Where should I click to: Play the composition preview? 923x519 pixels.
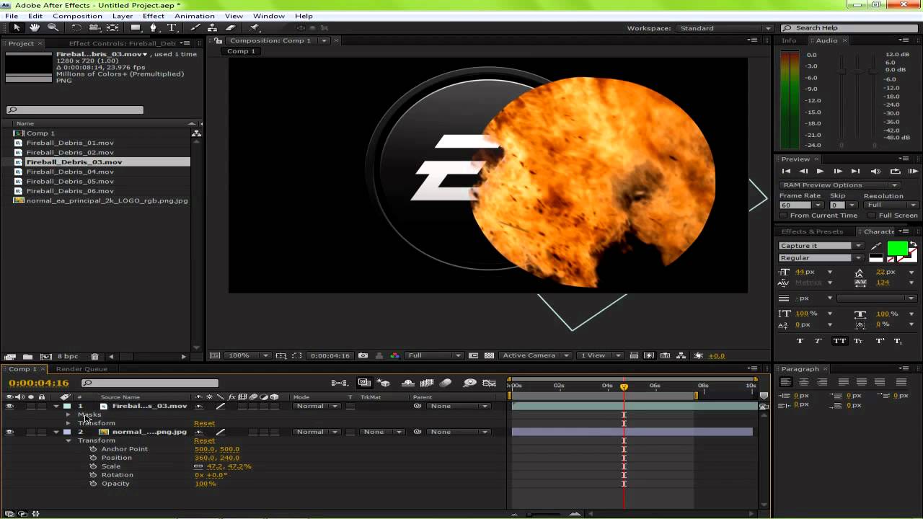[x=820, y=171]
